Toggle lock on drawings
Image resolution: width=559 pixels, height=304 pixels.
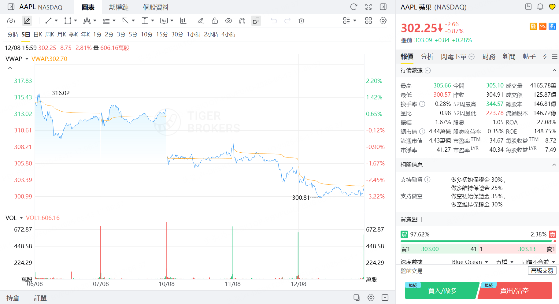tap(215, 21)
